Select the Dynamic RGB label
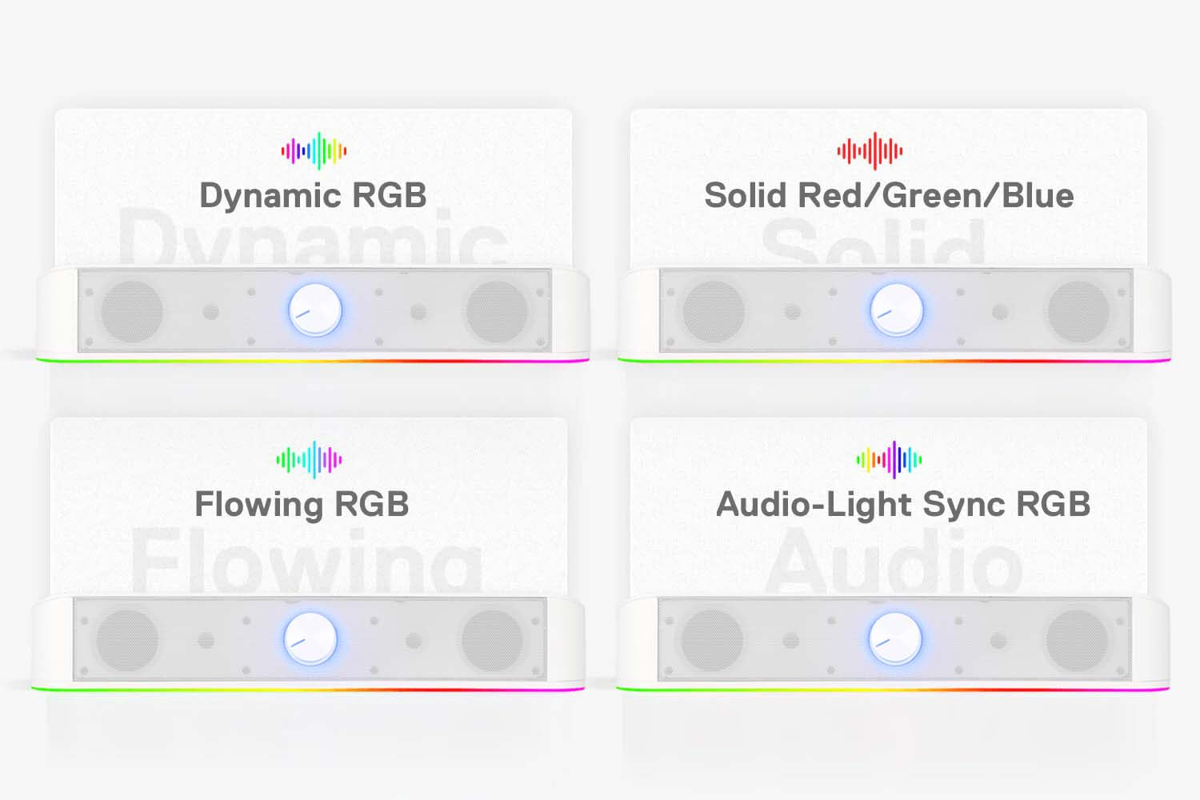Viewport: 1200px width, 800px height. [313, 196]
